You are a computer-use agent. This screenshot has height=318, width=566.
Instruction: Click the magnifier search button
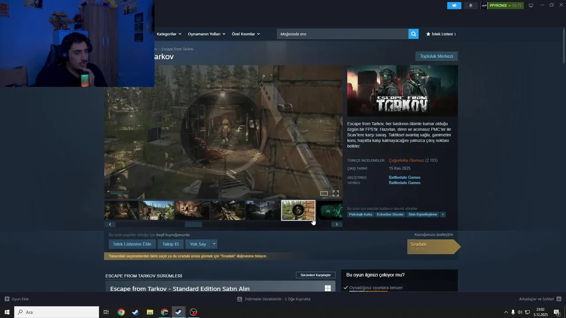point(413,34)
